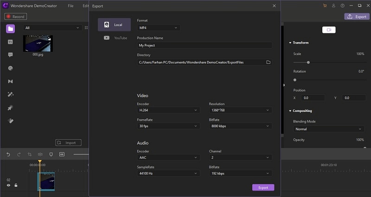This screenshot has height=197, width=371.
Task: Click the shopping cart icon
Action: click(325, 6)
